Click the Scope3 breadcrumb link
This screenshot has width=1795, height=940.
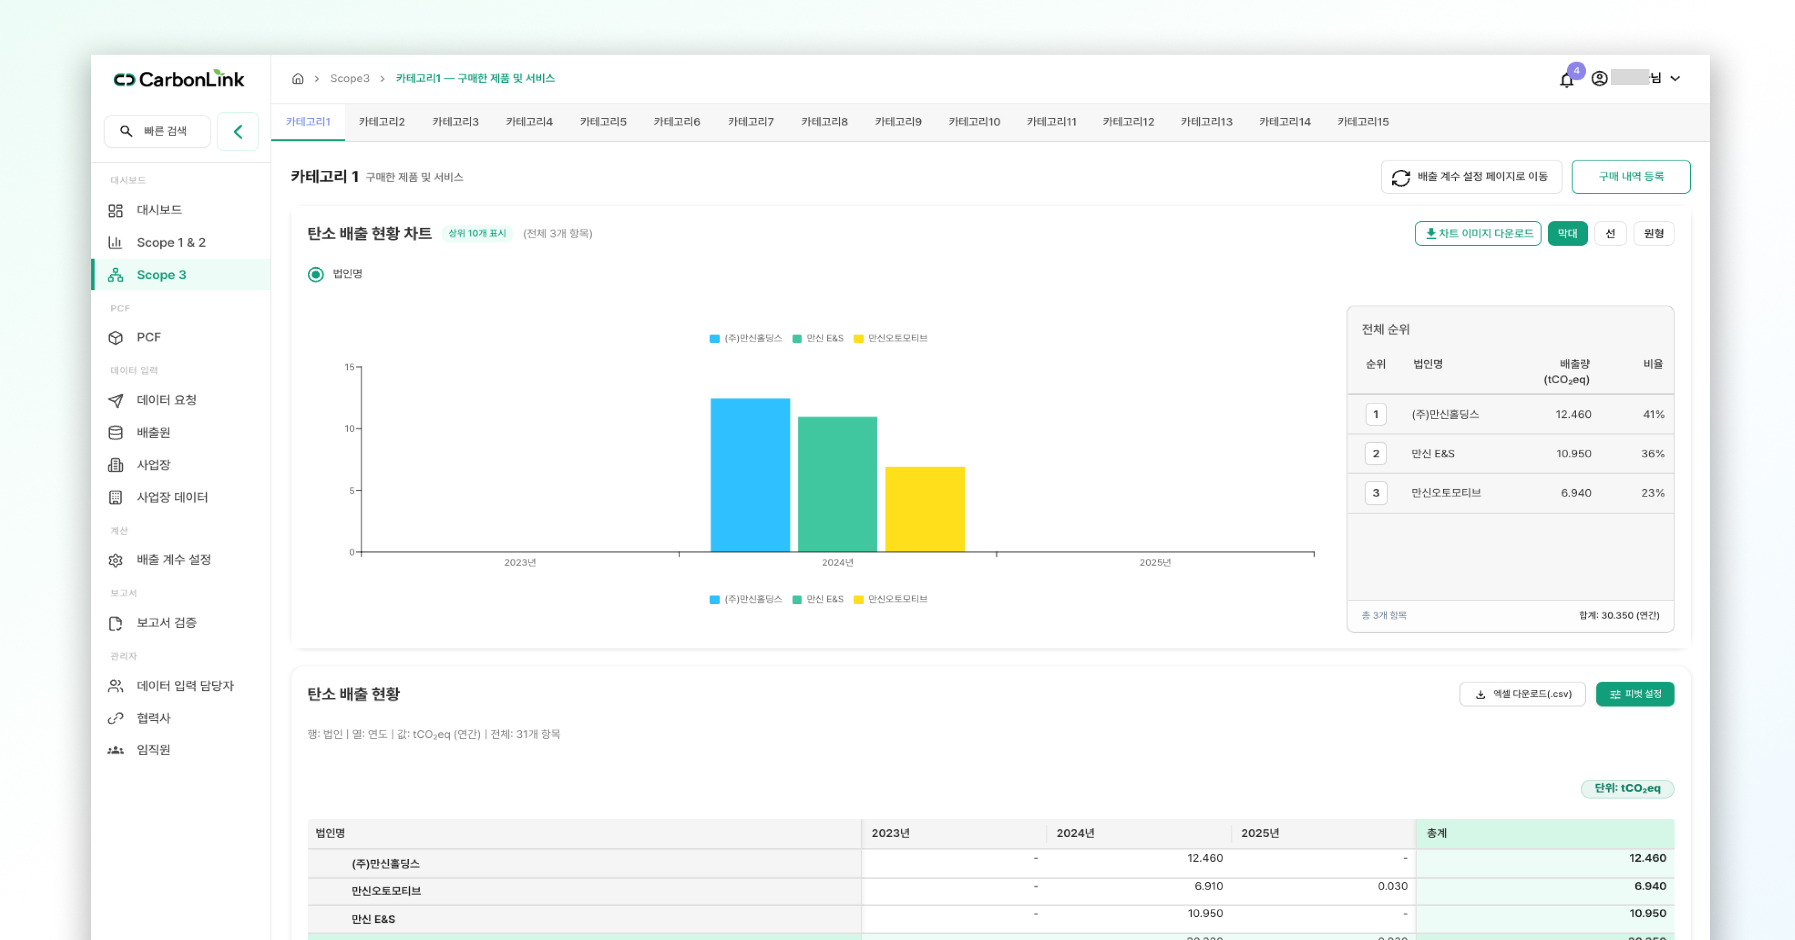tap(350, 79)
